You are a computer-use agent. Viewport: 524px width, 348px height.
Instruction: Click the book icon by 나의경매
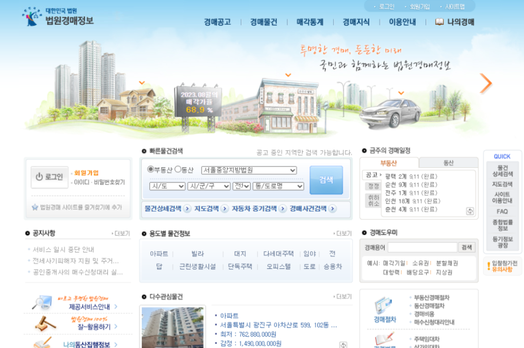coord(440,22)
